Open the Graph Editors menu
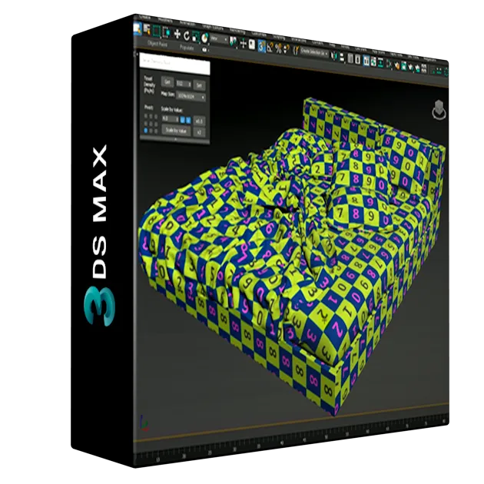 [x=212, y=28]
